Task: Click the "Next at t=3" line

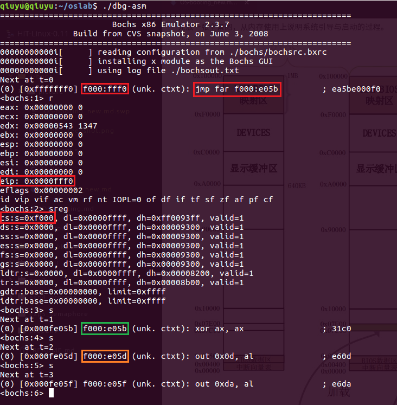Action: coord(27,375)
